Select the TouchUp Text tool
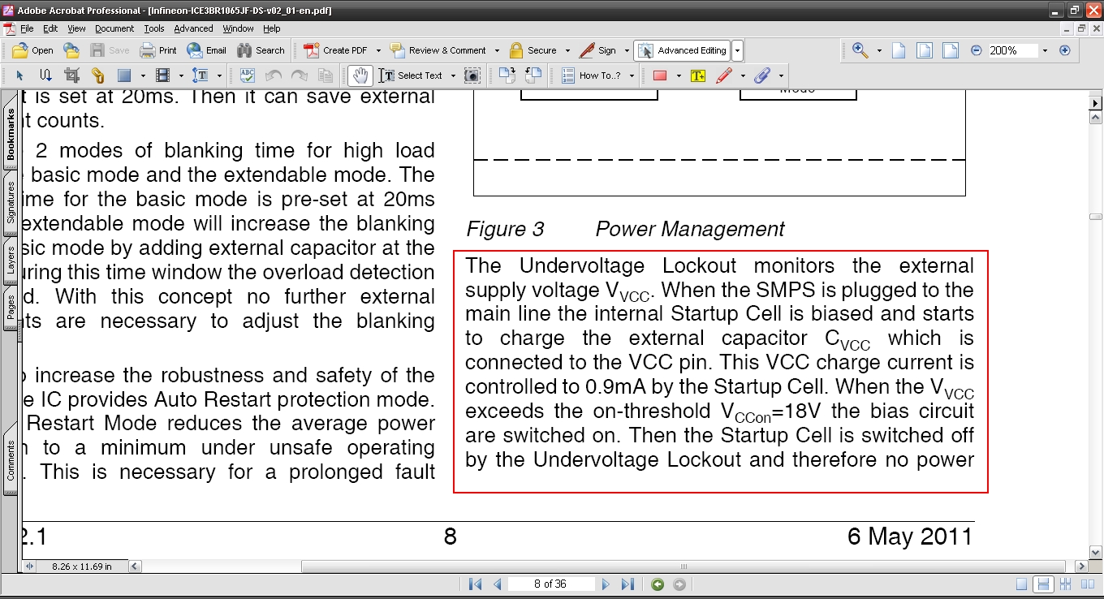Image resolution: width=1104 pixels, height=599 pixels. click(201, 75)
